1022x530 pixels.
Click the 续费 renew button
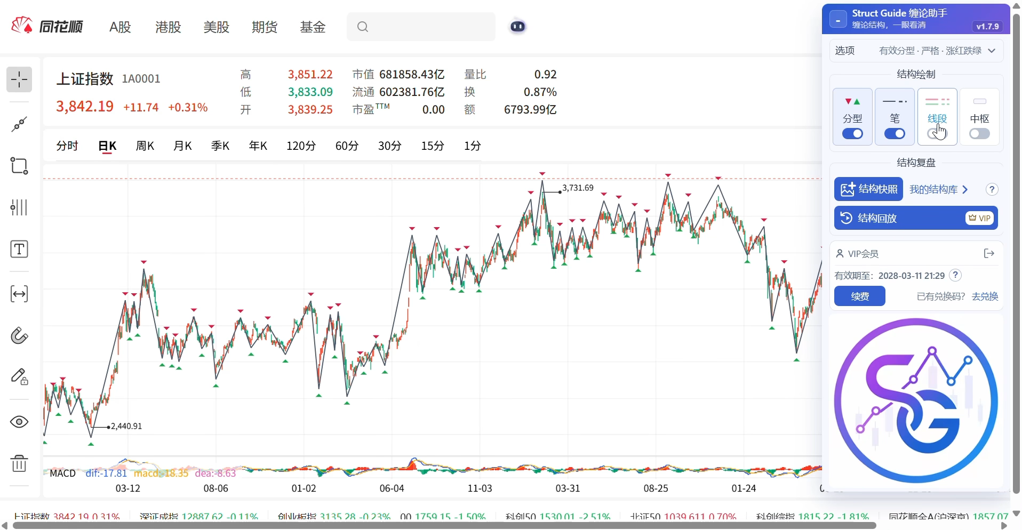[859, 296]
